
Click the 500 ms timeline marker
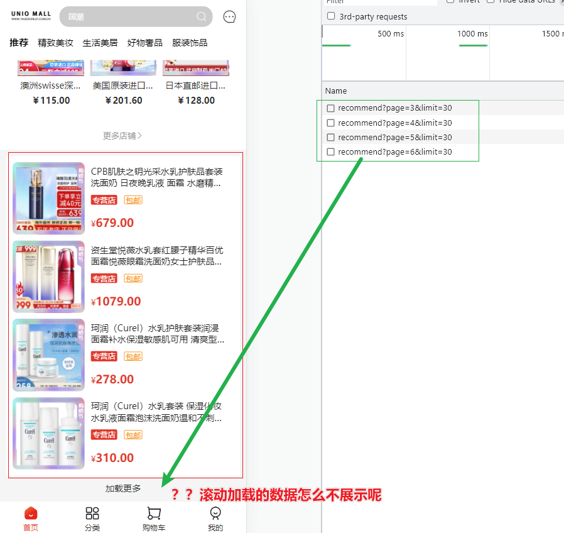pyautogui.click(x=391, y=34)
